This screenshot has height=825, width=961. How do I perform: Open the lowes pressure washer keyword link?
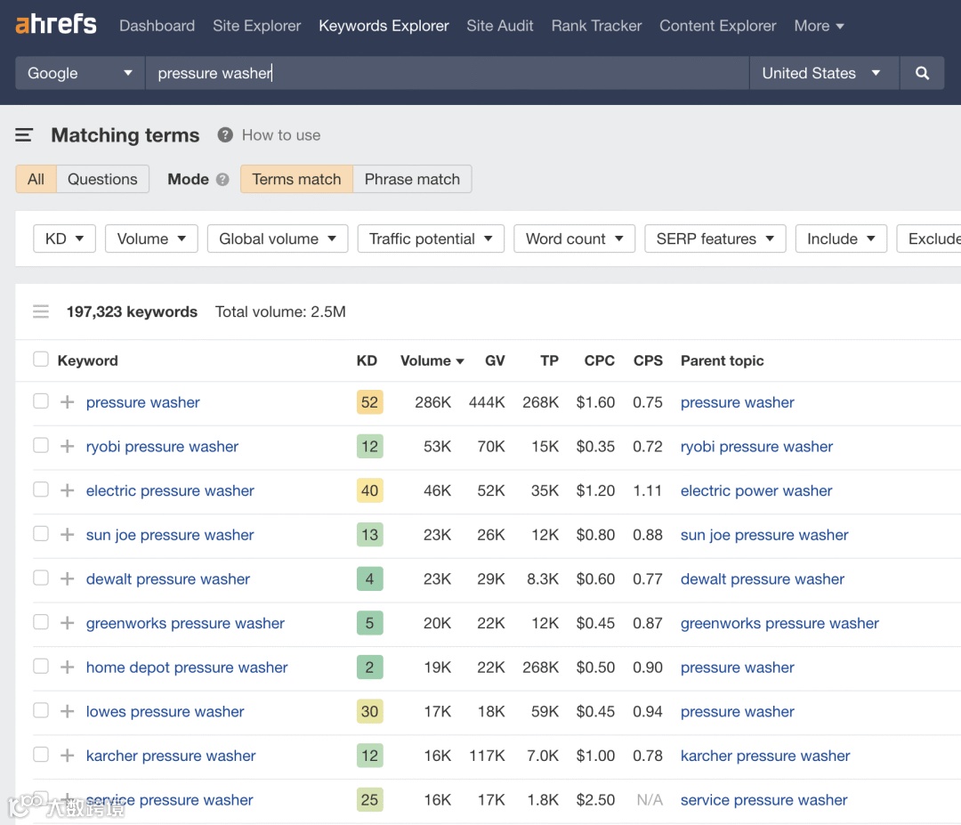tap(165, 711)
